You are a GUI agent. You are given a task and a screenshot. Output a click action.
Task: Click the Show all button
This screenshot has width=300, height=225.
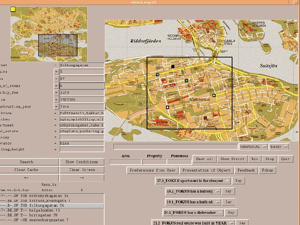[205, 159]
